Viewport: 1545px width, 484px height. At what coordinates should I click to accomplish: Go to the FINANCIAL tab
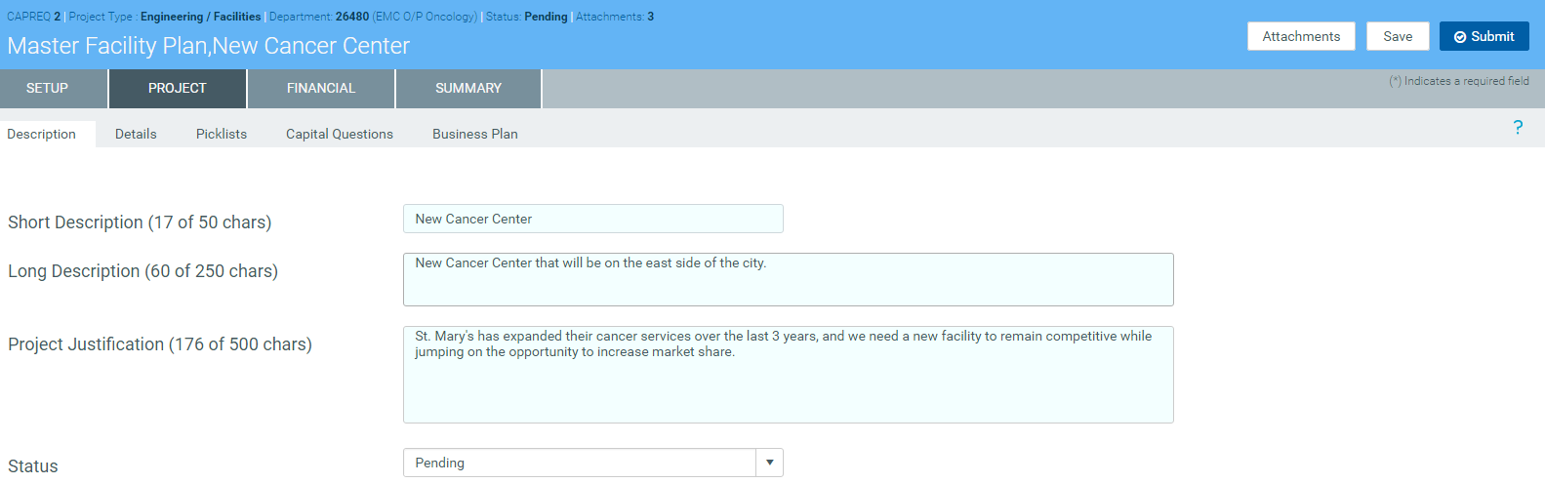click(x=321, y=88)
